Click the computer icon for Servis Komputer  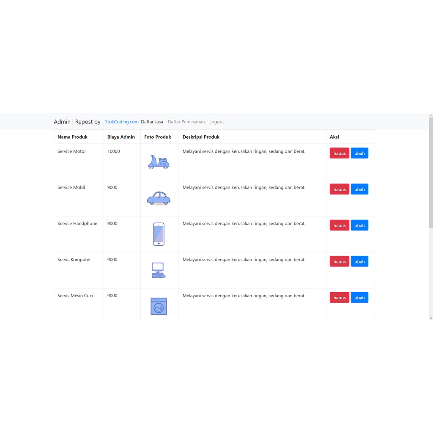(158, 270)
